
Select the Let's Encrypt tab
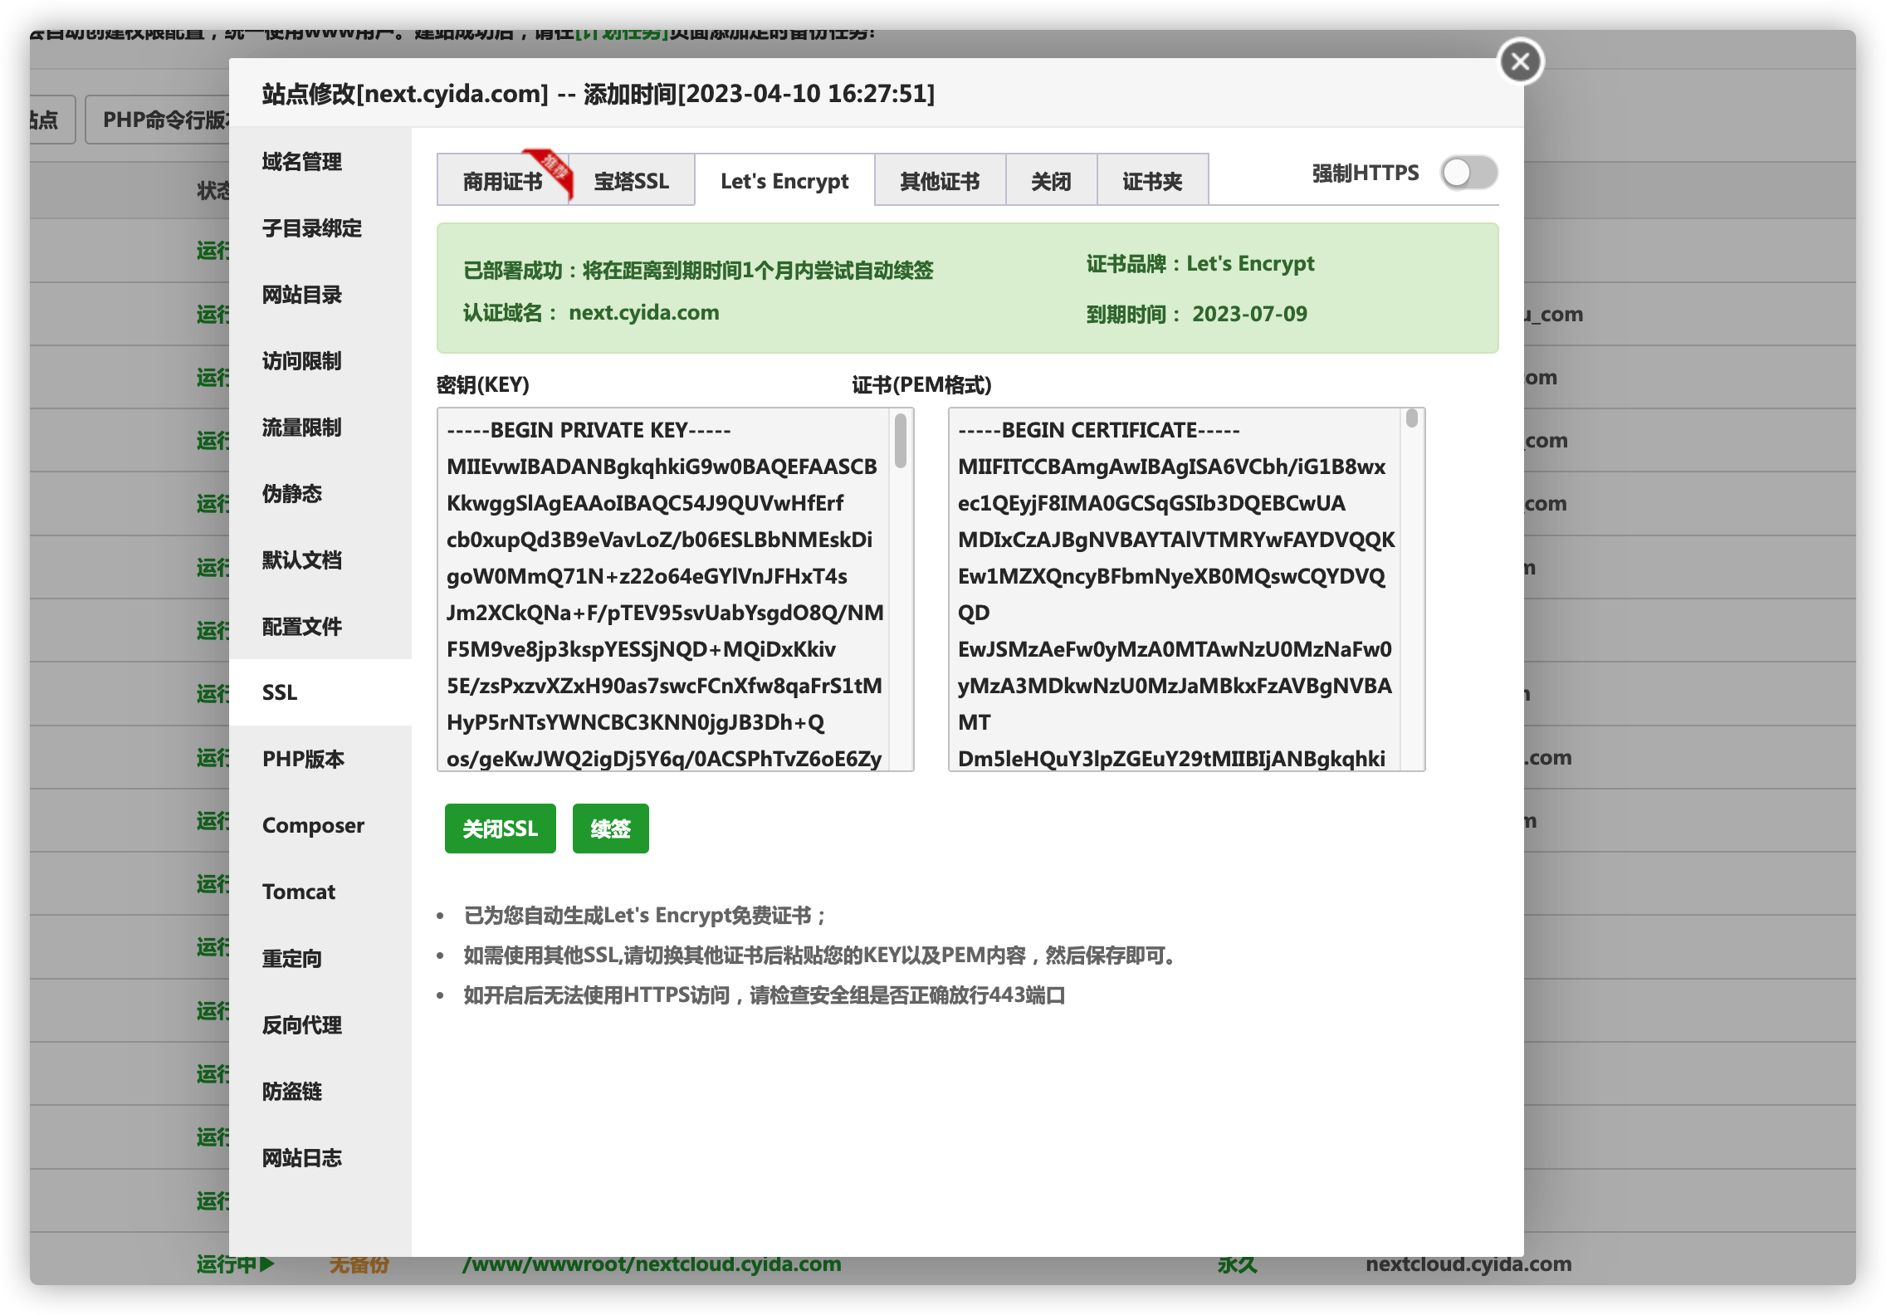click(784, 181)
